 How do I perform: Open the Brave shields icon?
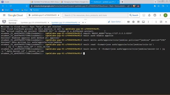pyautogui.click(x=134, y=6)
